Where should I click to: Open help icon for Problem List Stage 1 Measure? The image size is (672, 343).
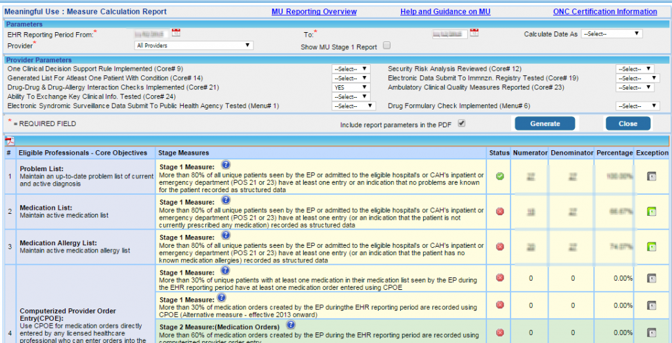click(225, 166)
